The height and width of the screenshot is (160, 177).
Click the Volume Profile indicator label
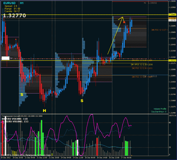click(x=160, y=109)
